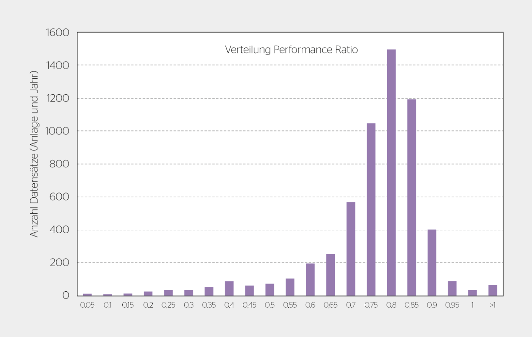532x337 pixels.
Task: Select the x-axis label 0,7
Action: pos(351,305)
